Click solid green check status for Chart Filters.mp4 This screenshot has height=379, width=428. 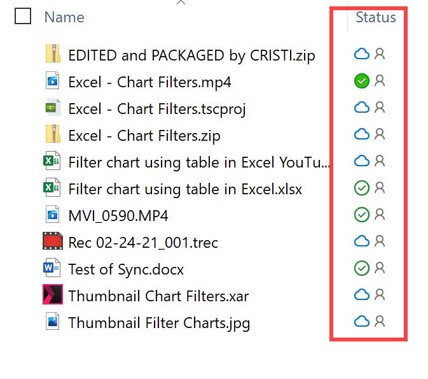(362, 81)
